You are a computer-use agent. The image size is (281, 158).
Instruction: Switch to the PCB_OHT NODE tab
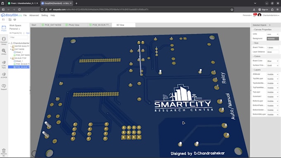coord(52,25)
